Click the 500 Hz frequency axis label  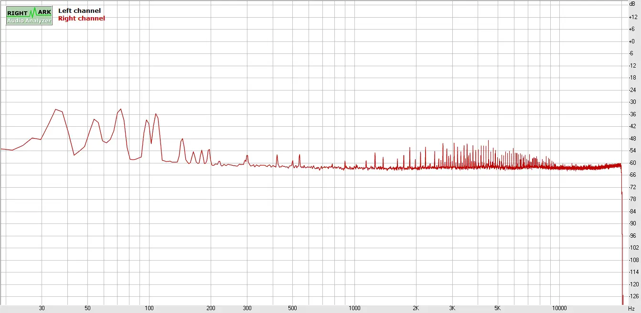click(293, 308)
